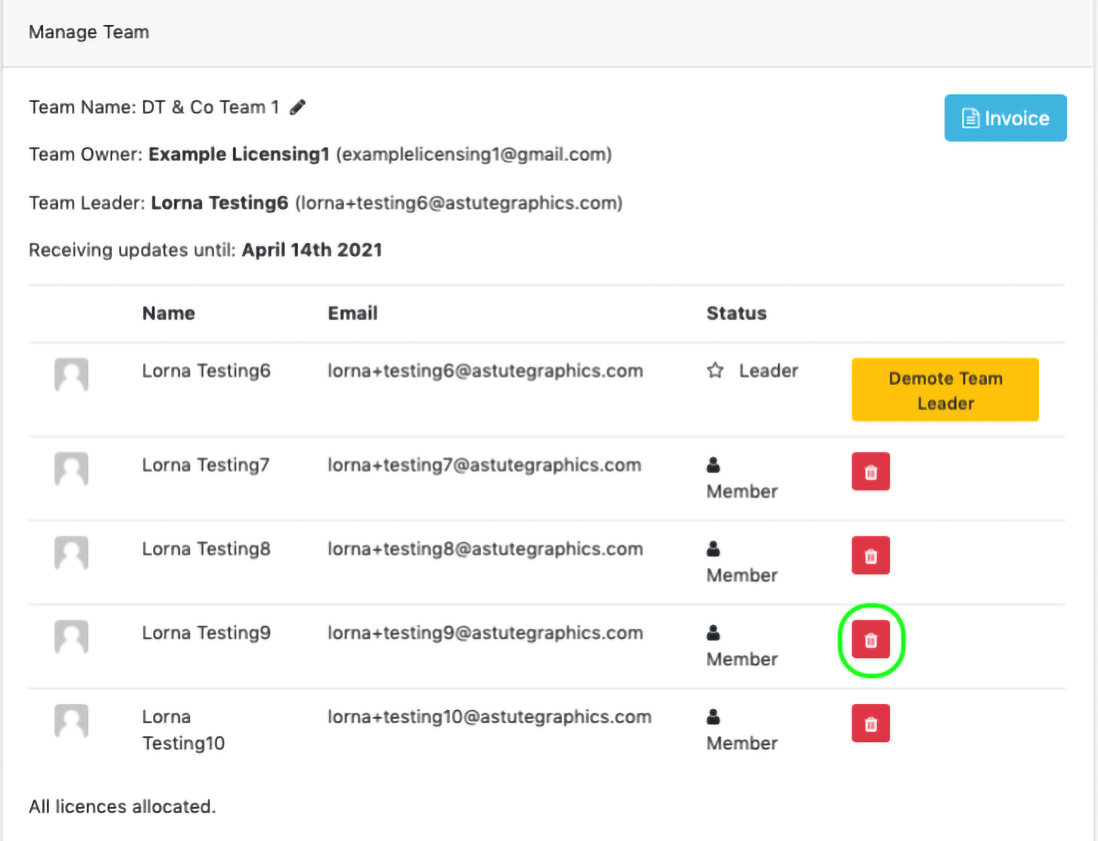Click the avatar next to Lorna Testing10
1098x841 pixels.
[x=71, y=721]
